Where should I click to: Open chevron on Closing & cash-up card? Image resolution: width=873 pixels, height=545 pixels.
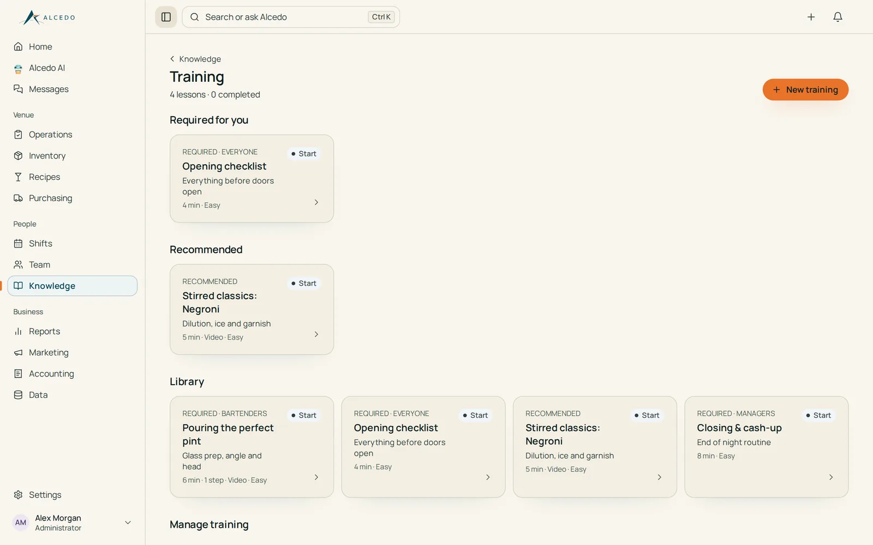831,477
